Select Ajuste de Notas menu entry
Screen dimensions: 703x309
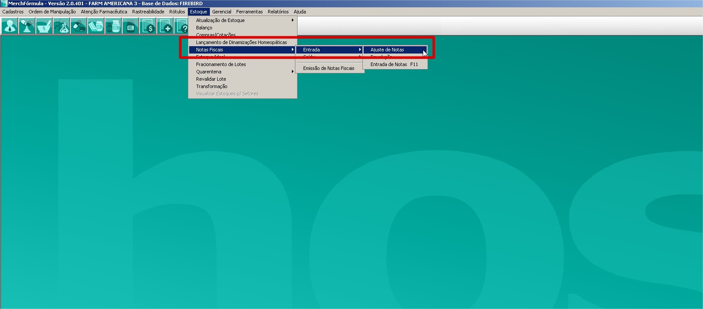(387, 50)
